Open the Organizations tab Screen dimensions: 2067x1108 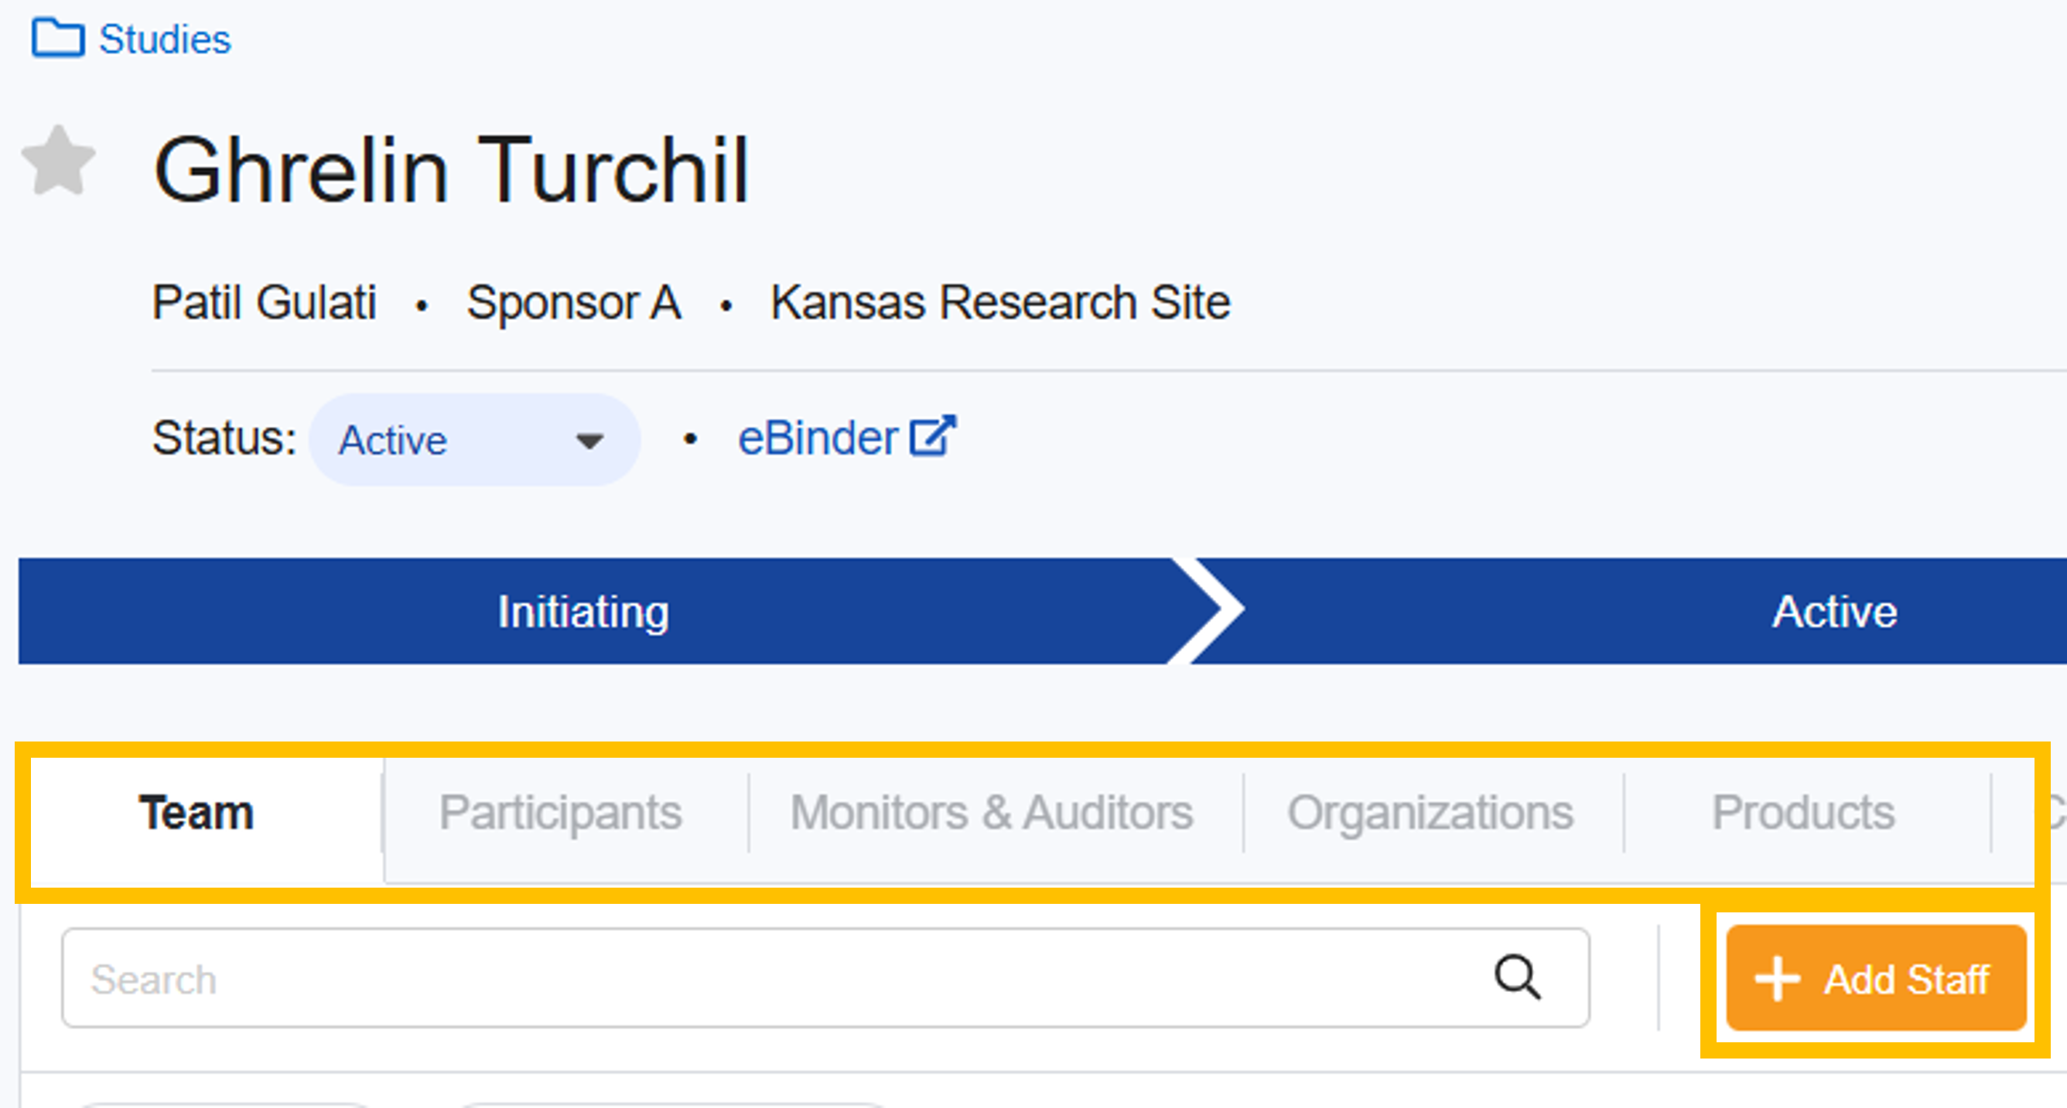(1430, 812)
